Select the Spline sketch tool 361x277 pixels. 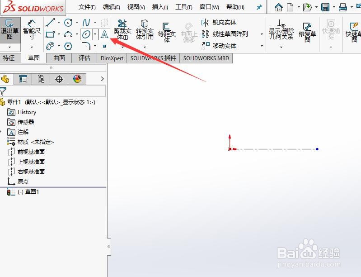tap(86, 22)
